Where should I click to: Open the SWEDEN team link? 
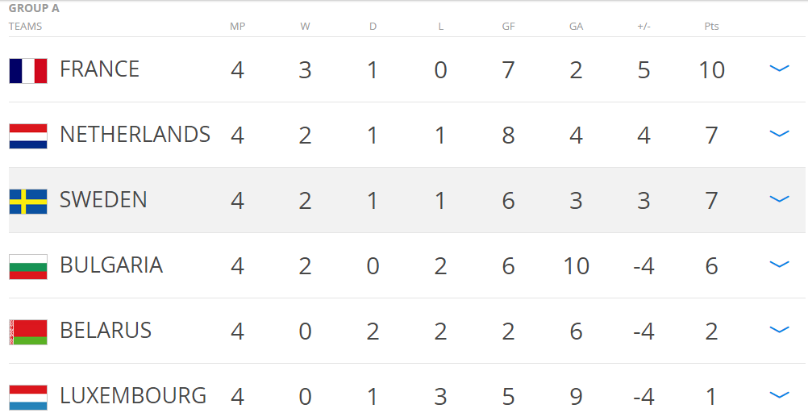103,200
